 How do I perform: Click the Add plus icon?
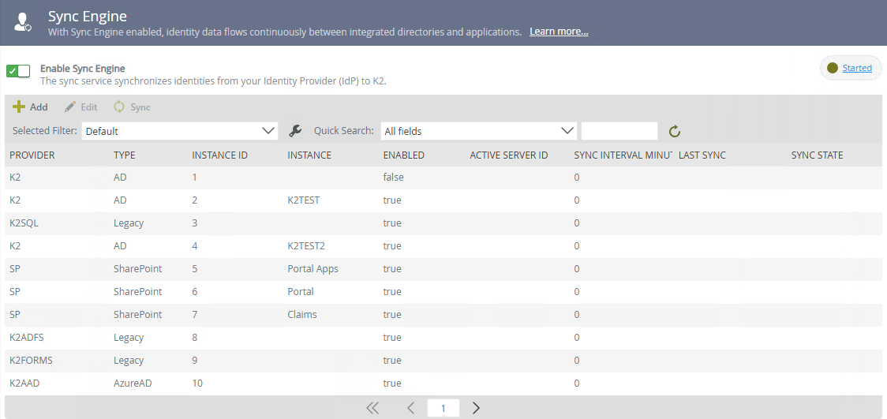[x=20, y=107]
